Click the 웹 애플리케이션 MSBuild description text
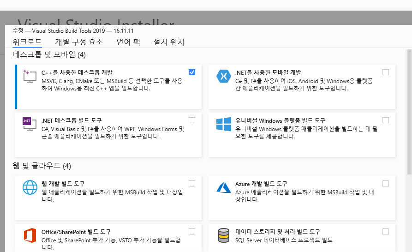Image resolution: width=412 pixels, height=252 pixels. [x=112, y=196]
